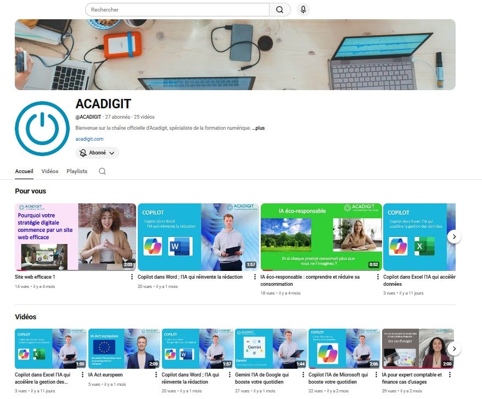Play the Gemini video thumbnail
Image resolution: width=482 pixels, height=399 pixels.
271,348
